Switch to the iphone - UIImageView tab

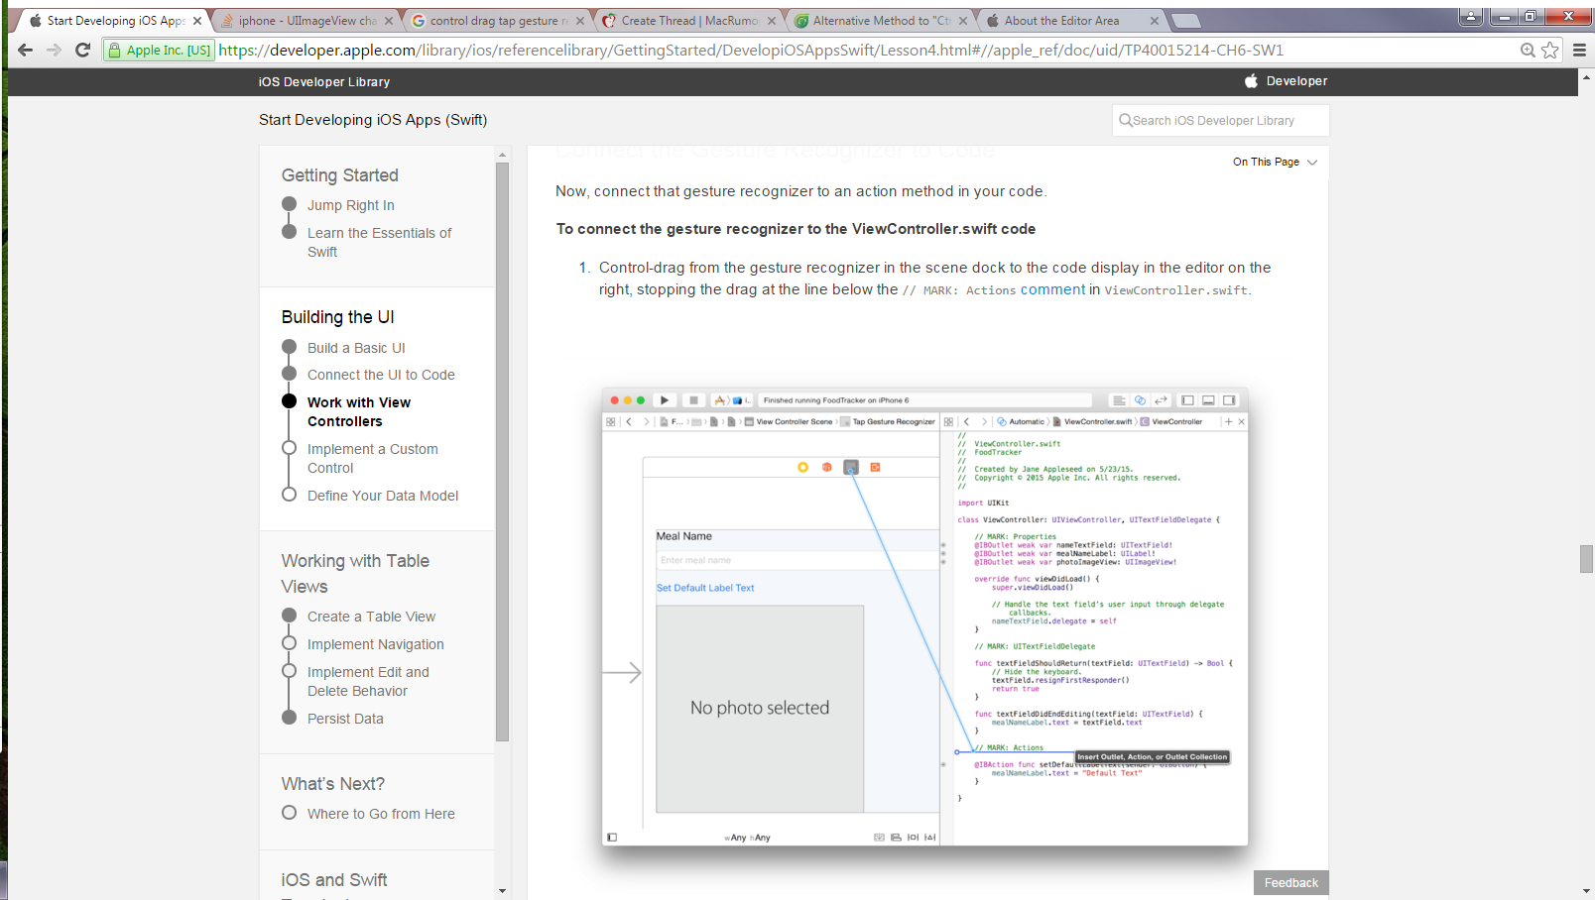point(307,20)
